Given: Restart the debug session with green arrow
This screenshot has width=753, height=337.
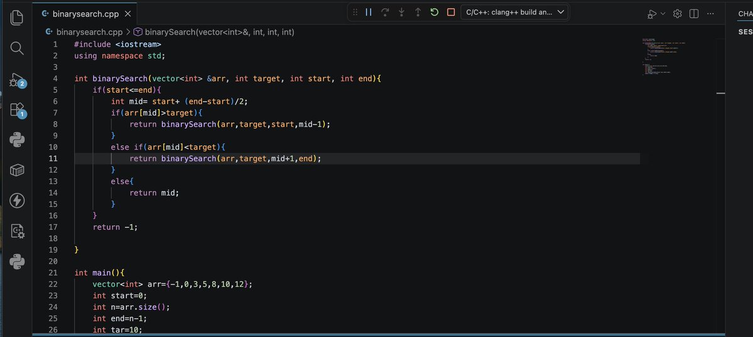Looking at the screenshot, I should (434, 13).
